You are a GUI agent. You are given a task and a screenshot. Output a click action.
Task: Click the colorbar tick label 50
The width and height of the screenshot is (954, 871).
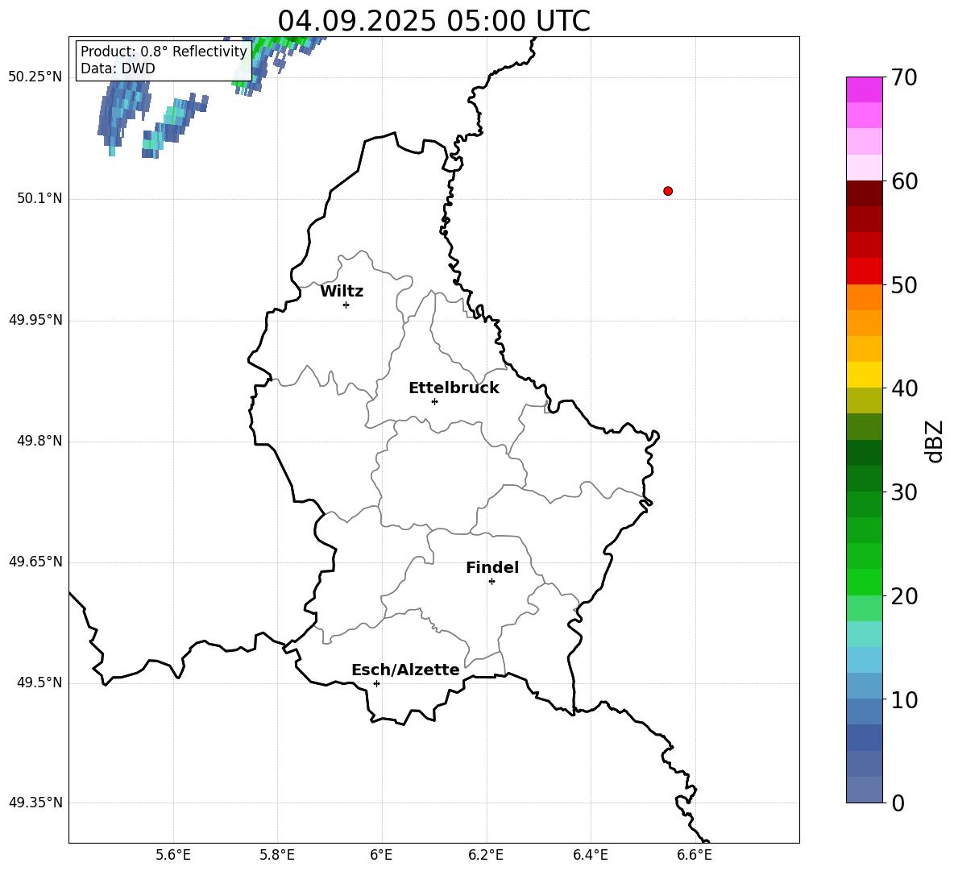pyautogui.click(x=904, y=284)
